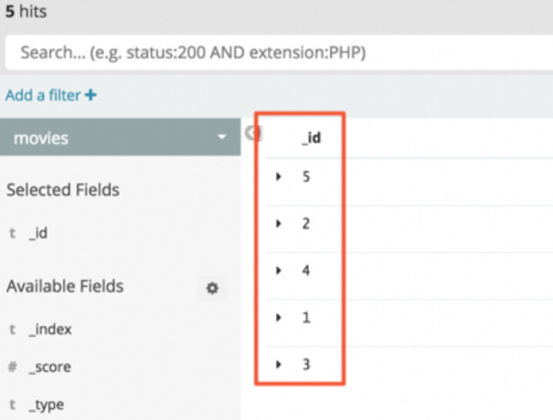Expand the document row with id 2
The image size is (553, 420).
279,224
